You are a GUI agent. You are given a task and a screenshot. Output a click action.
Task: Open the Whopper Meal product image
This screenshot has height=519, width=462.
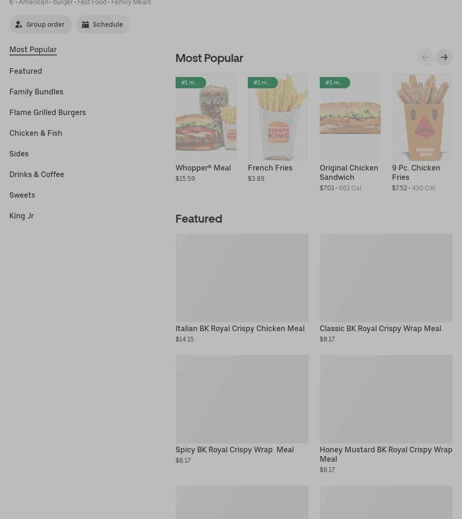point(206,117)
